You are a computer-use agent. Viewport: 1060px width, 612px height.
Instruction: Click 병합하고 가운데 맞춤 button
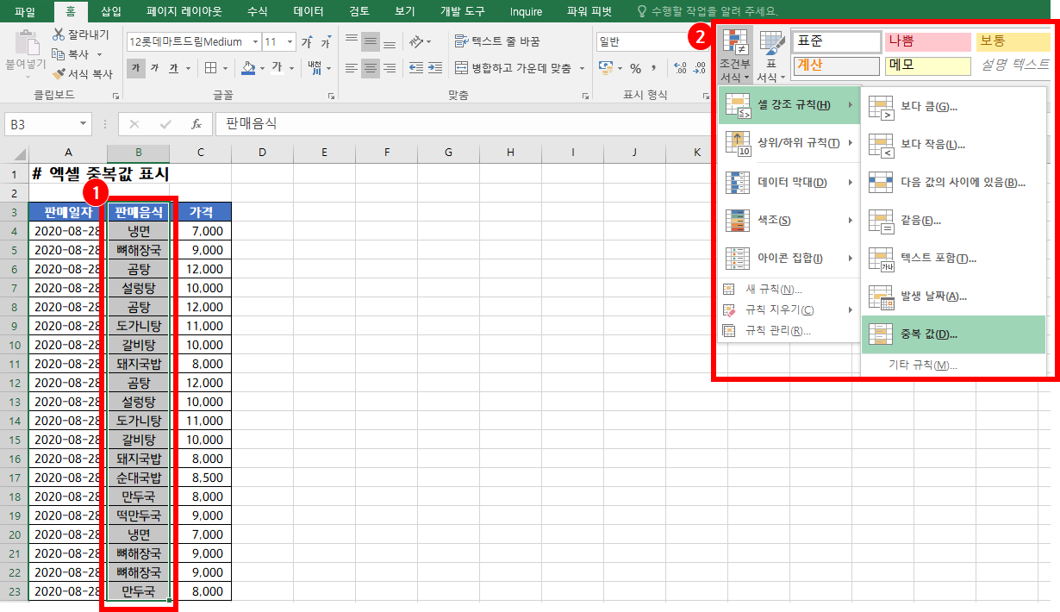tap(513, 68)
